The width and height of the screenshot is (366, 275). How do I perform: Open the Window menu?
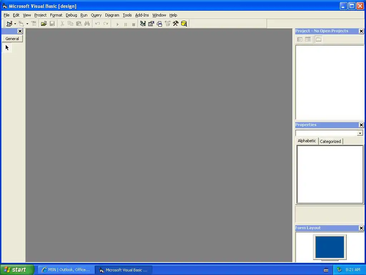coord(159,15)
